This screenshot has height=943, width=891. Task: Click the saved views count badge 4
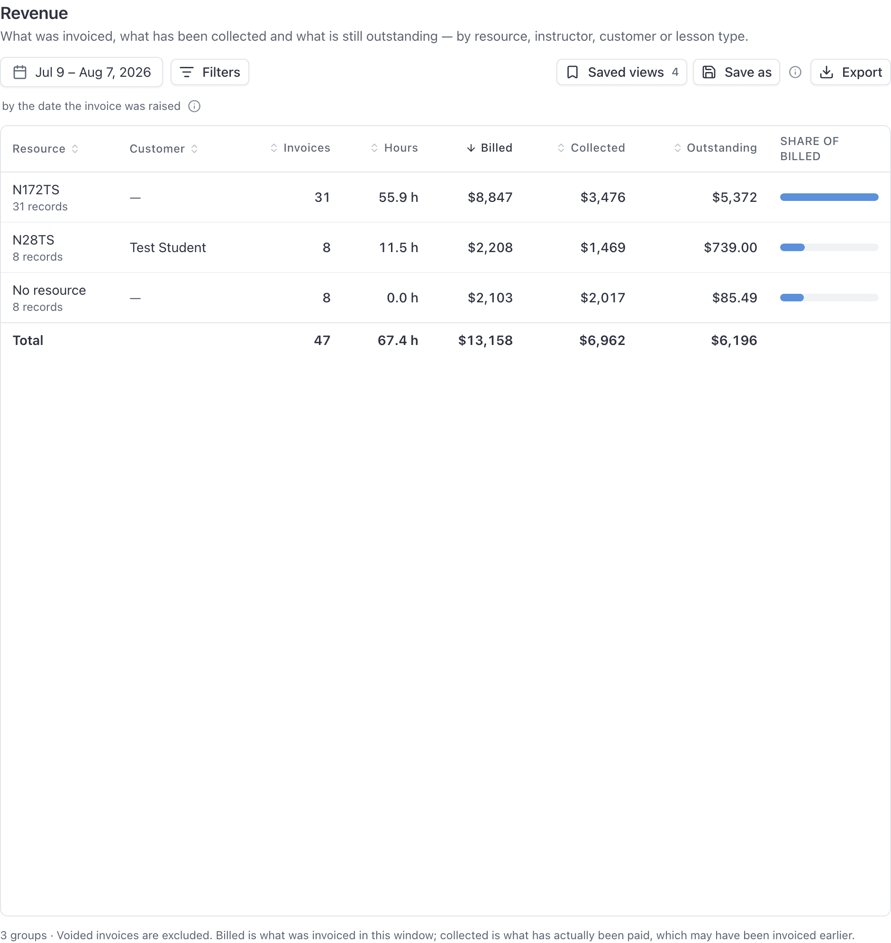click(x=675, y=72)
